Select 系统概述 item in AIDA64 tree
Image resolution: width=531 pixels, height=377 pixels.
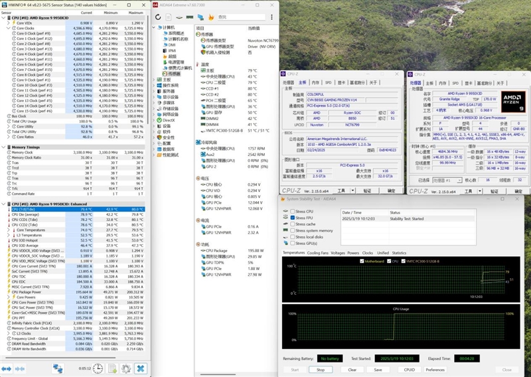pos(173,33)
